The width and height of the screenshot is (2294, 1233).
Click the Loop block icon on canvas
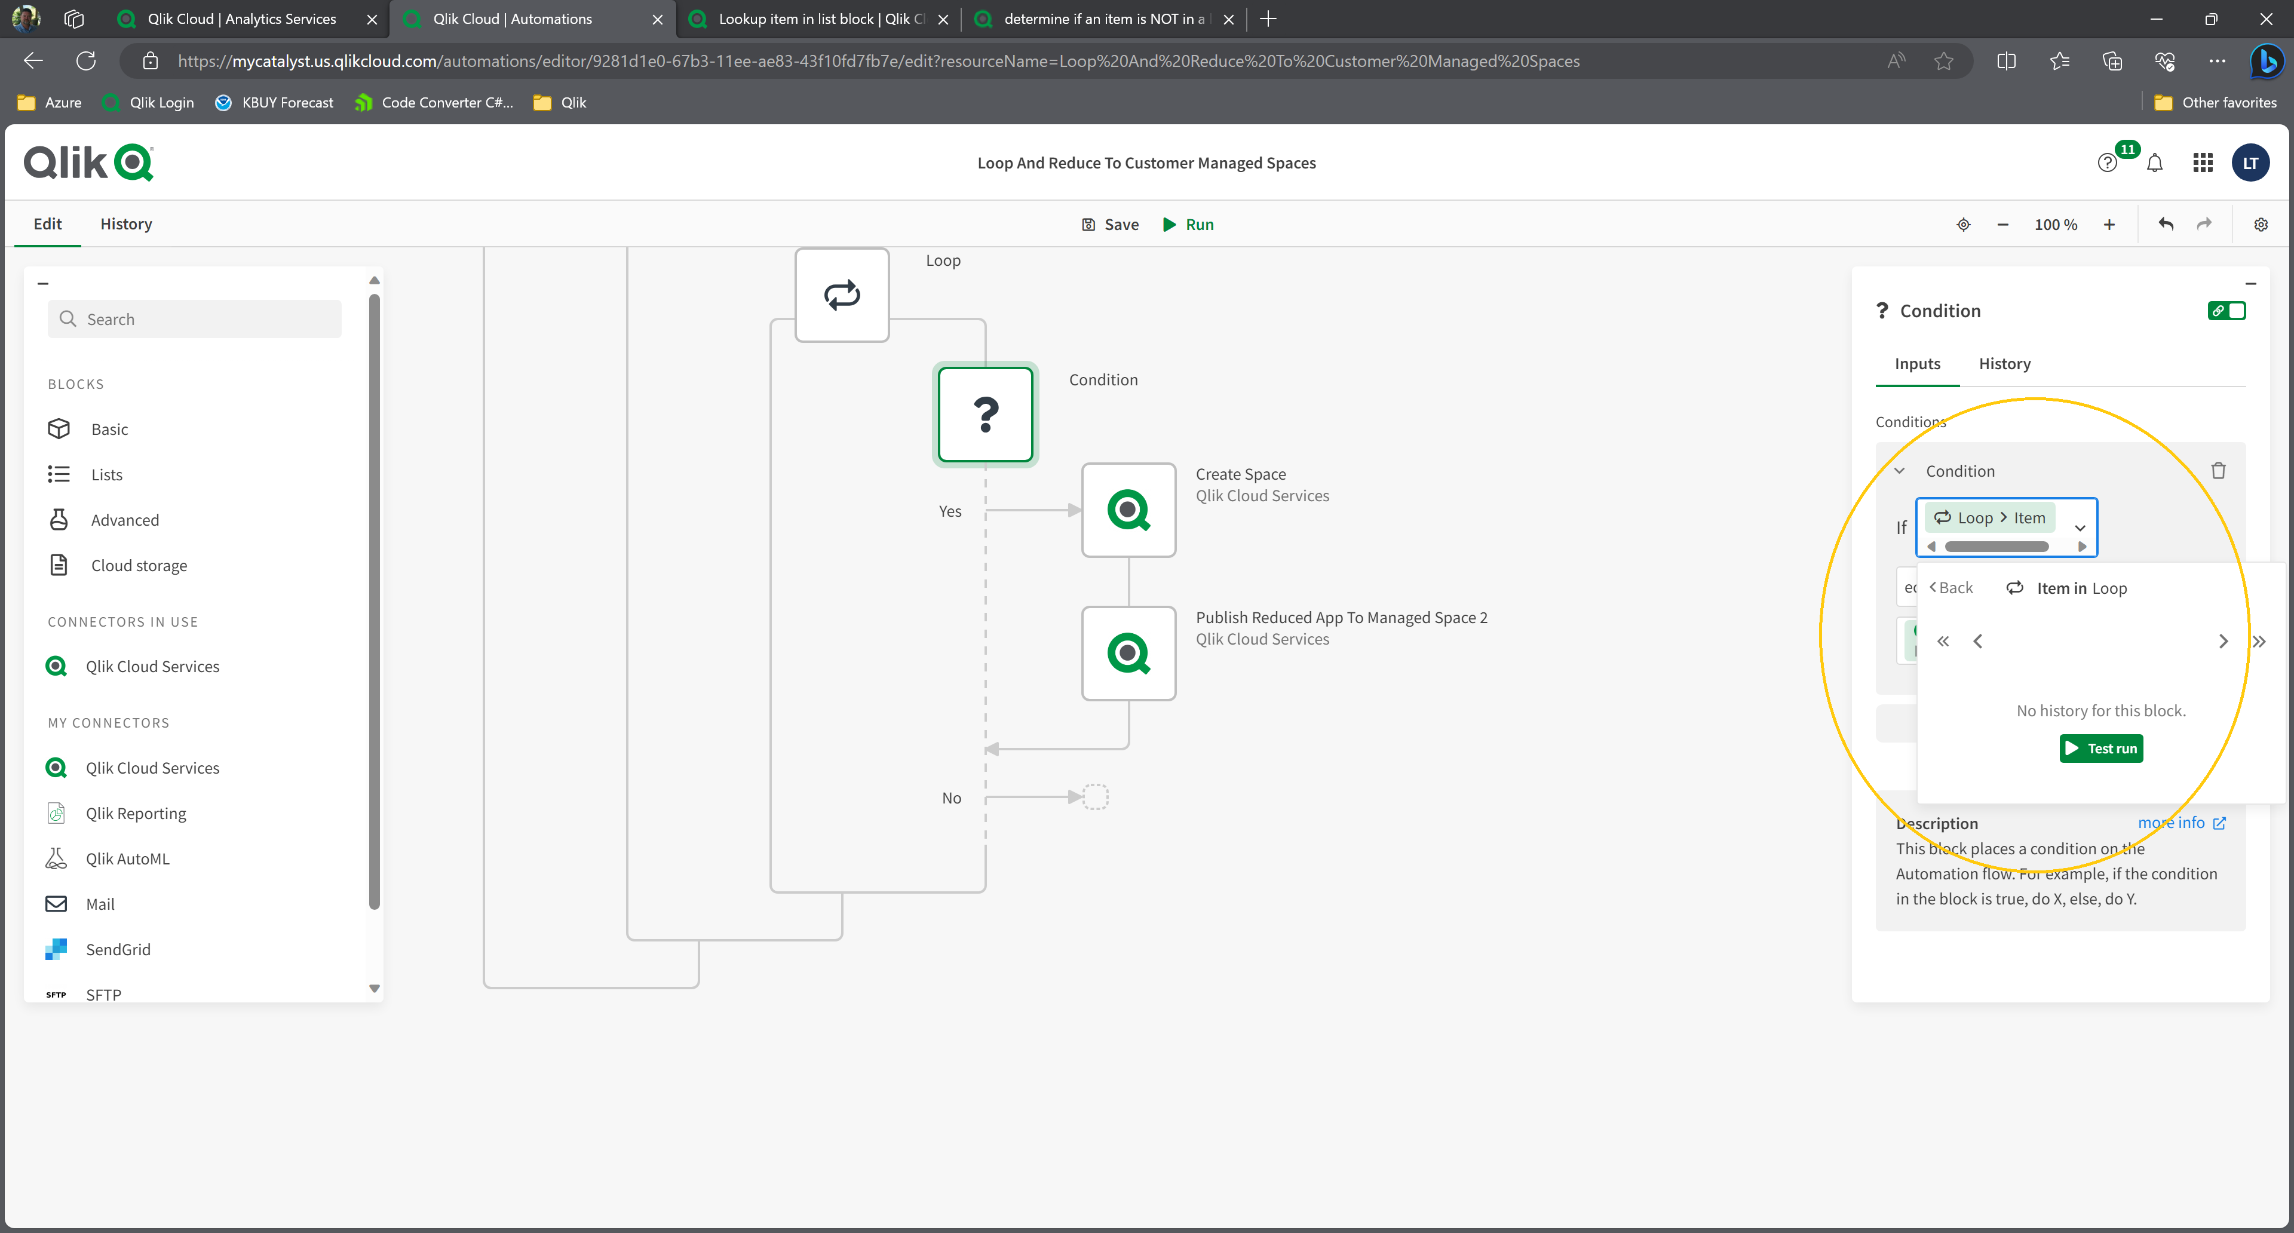pyautogui.click(x=842, y=295)
